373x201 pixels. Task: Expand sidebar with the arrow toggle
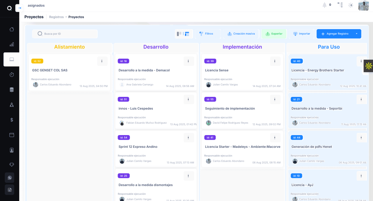(19, 8)
